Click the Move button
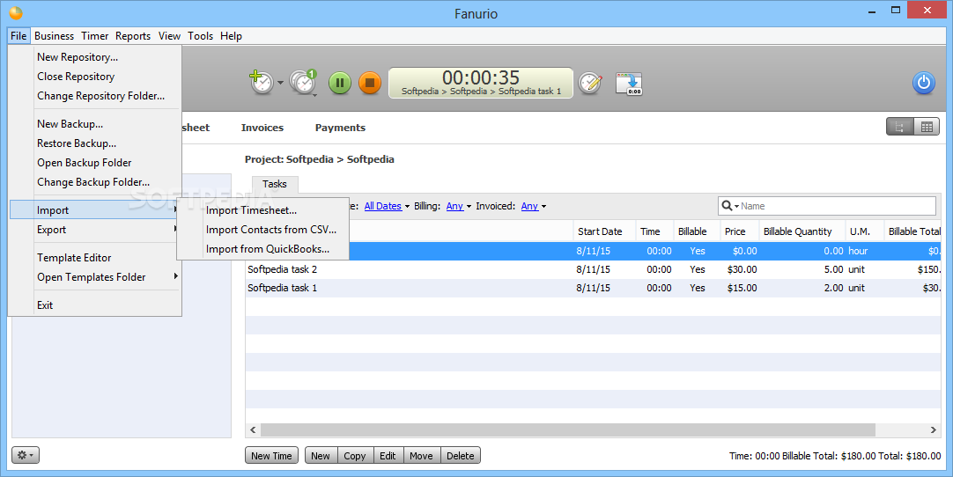 click(421, 456)
